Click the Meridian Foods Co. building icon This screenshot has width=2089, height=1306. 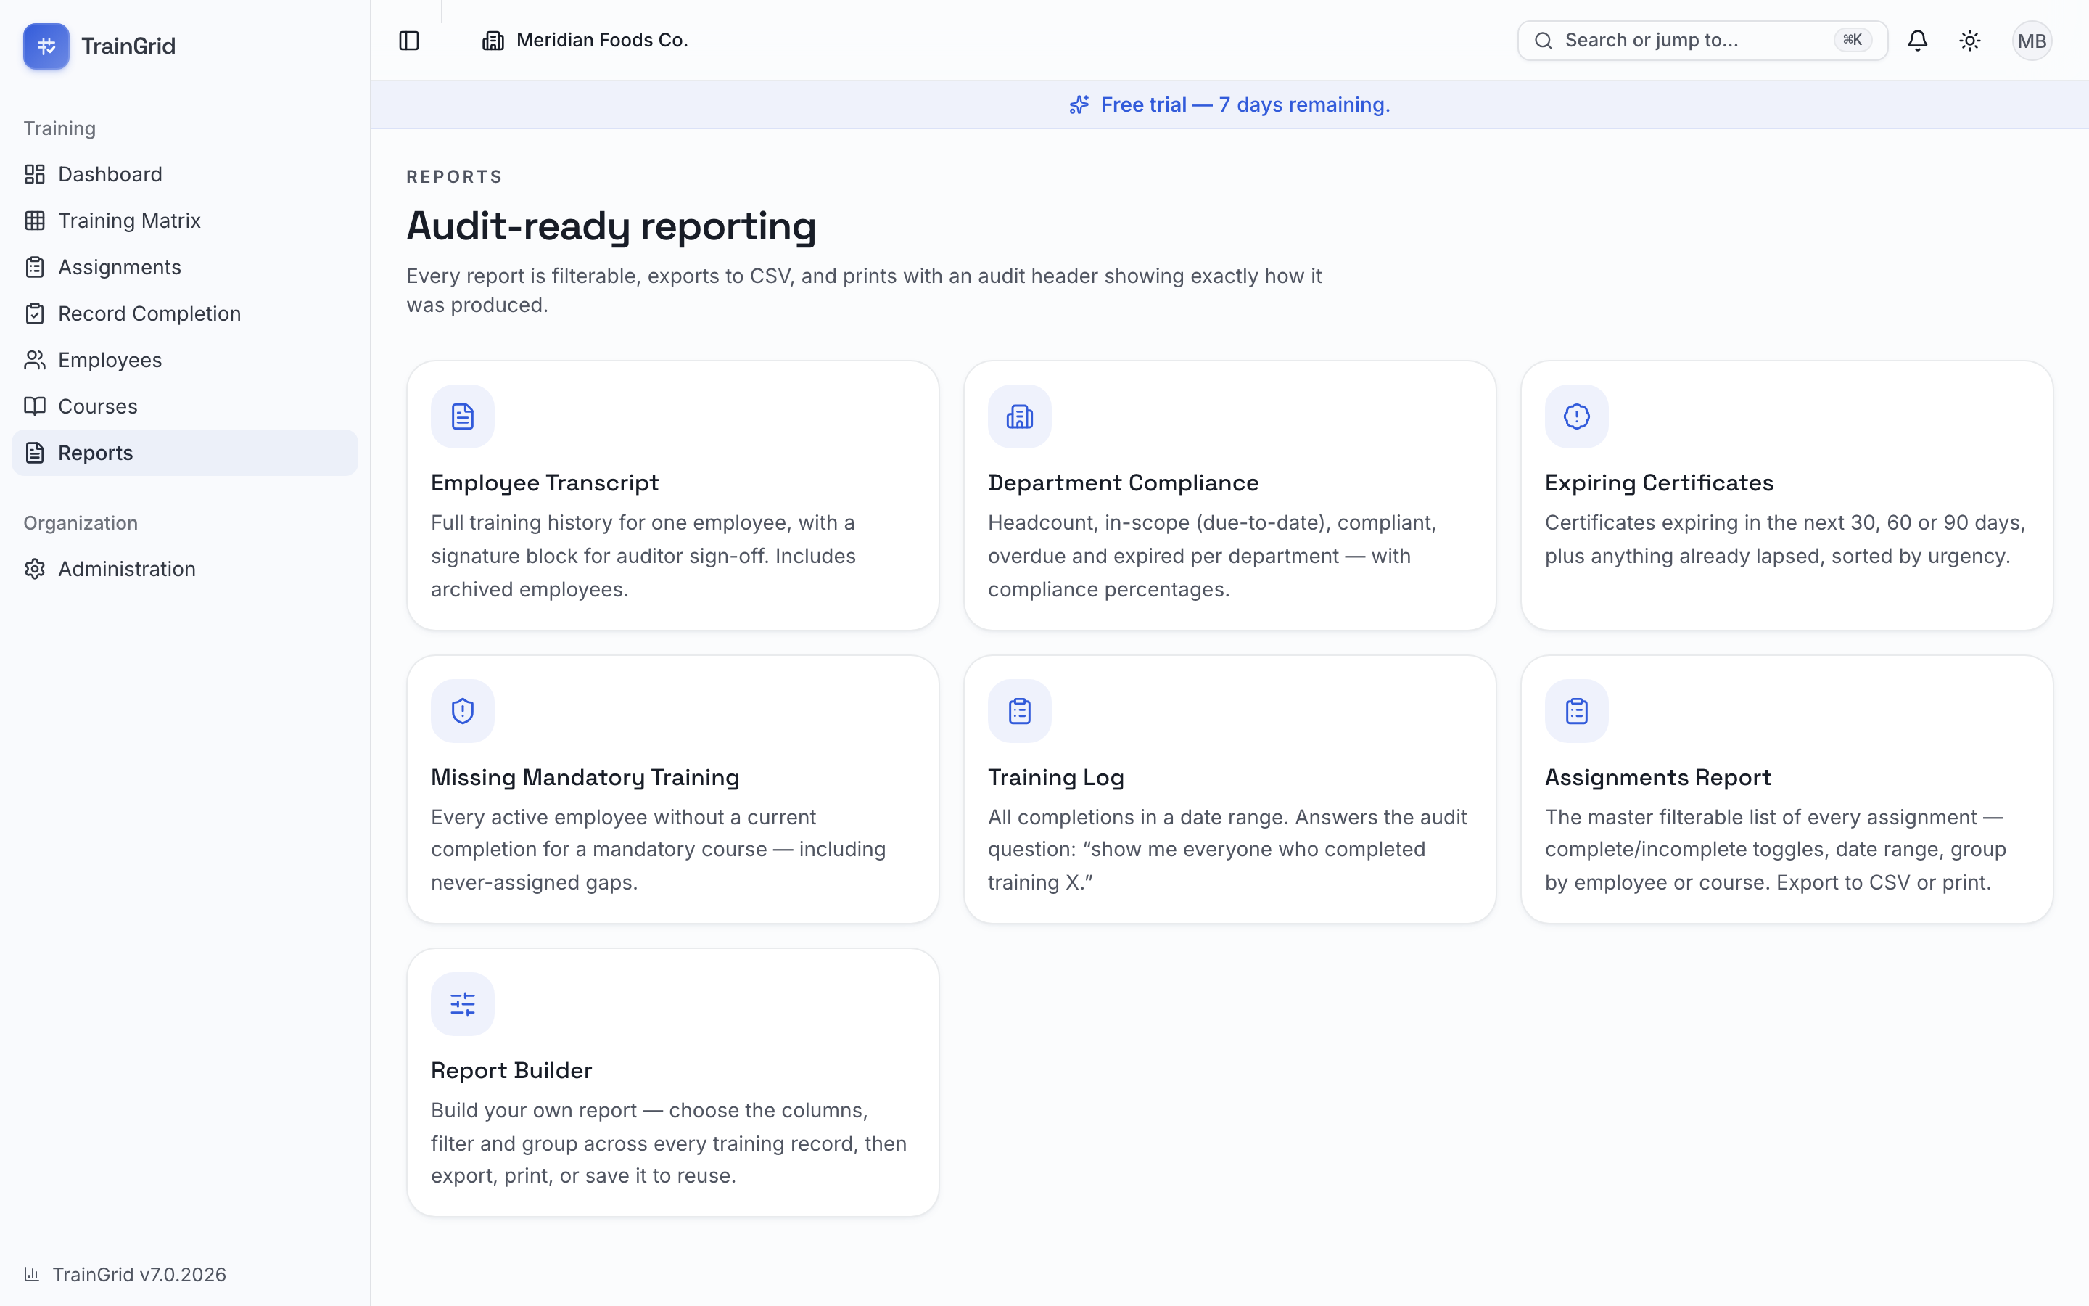pos(493,41)
